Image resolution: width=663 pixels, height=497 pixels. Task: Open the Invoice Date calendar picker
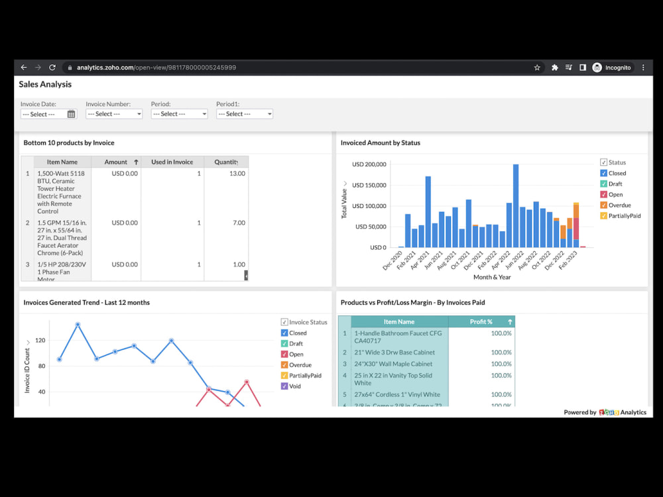coord(71,114)
